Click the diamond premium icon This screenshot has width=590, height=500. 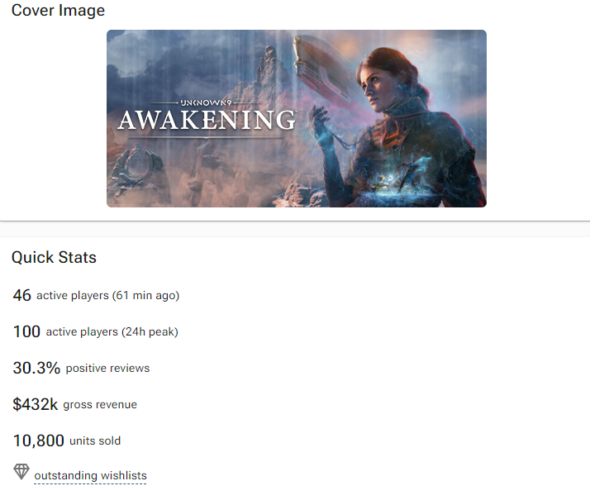tap(21, 472)
